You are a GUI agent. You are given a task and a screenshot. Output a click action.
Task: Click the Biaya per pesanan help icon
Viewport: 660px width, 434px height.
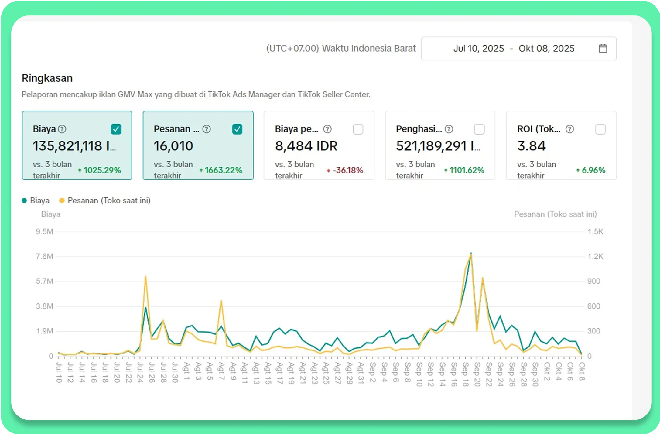pos(327,129)
